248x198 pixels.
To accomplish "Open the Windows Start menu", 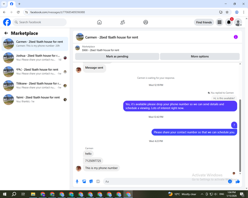I will point(4,194).
